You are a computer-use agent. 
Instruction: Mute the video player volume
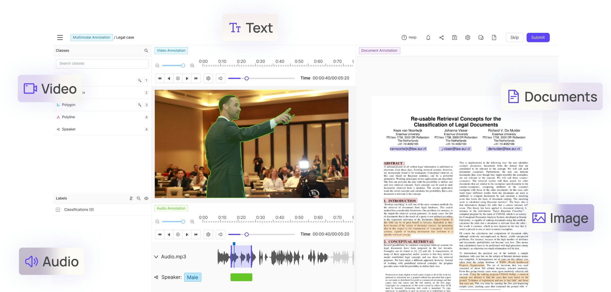tap(220, 78)
